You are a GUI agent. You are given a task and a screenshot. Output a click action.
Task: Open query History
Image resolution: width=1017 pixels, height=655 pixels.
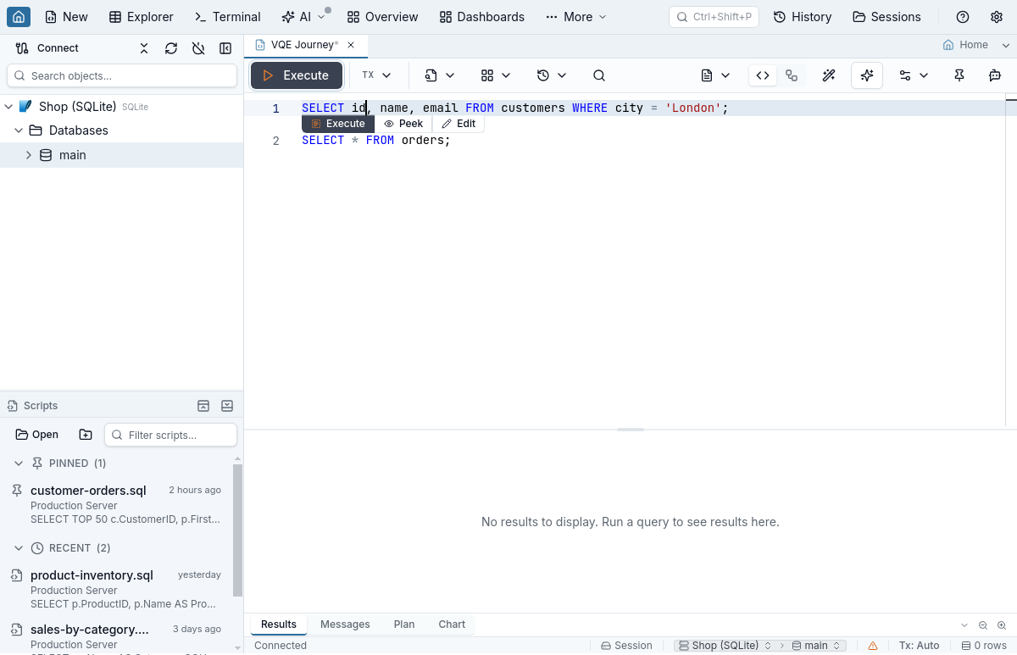802,17
